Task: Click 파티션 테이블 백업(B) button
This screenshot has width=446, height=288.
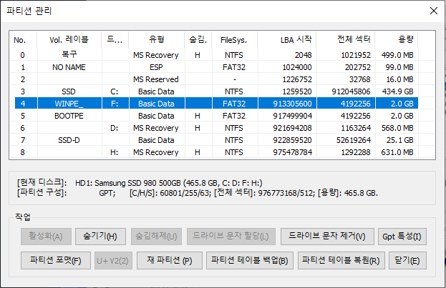Action: 250,260
